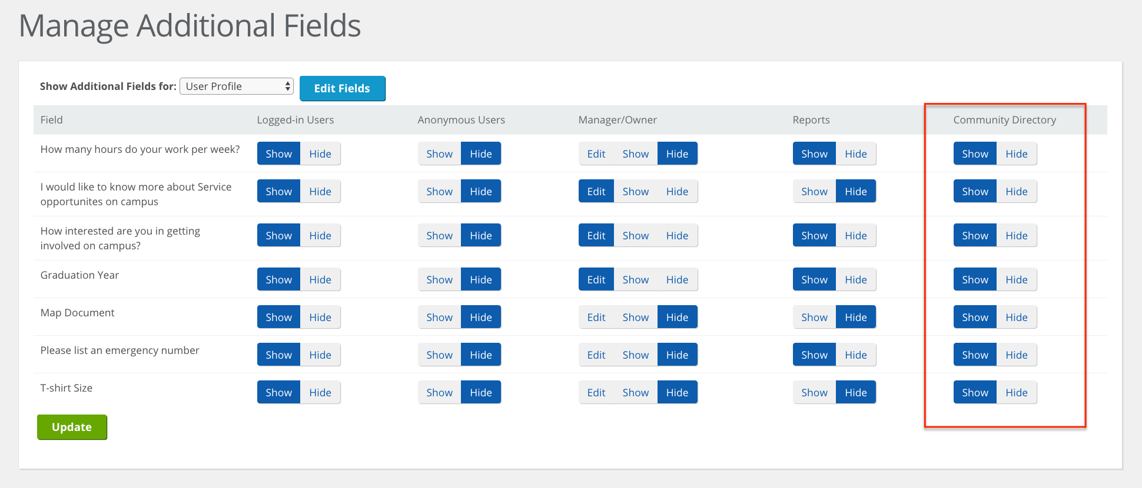
Task: Set Service opportunities Manager/Owner to Show
Action: pos(636,191)
